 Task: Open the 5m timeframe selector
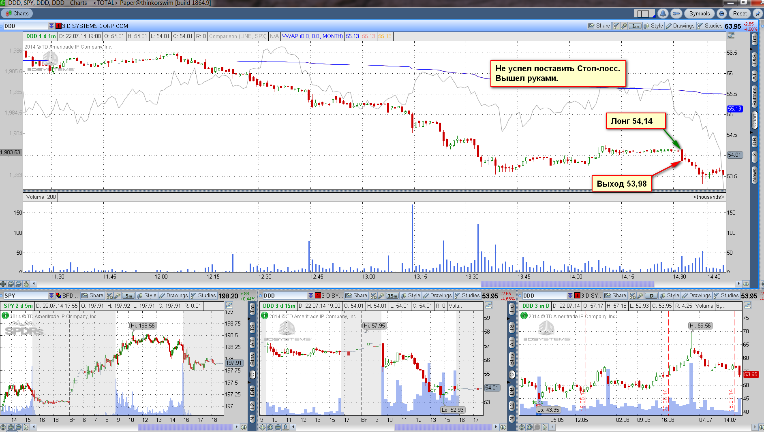(128, 296)
